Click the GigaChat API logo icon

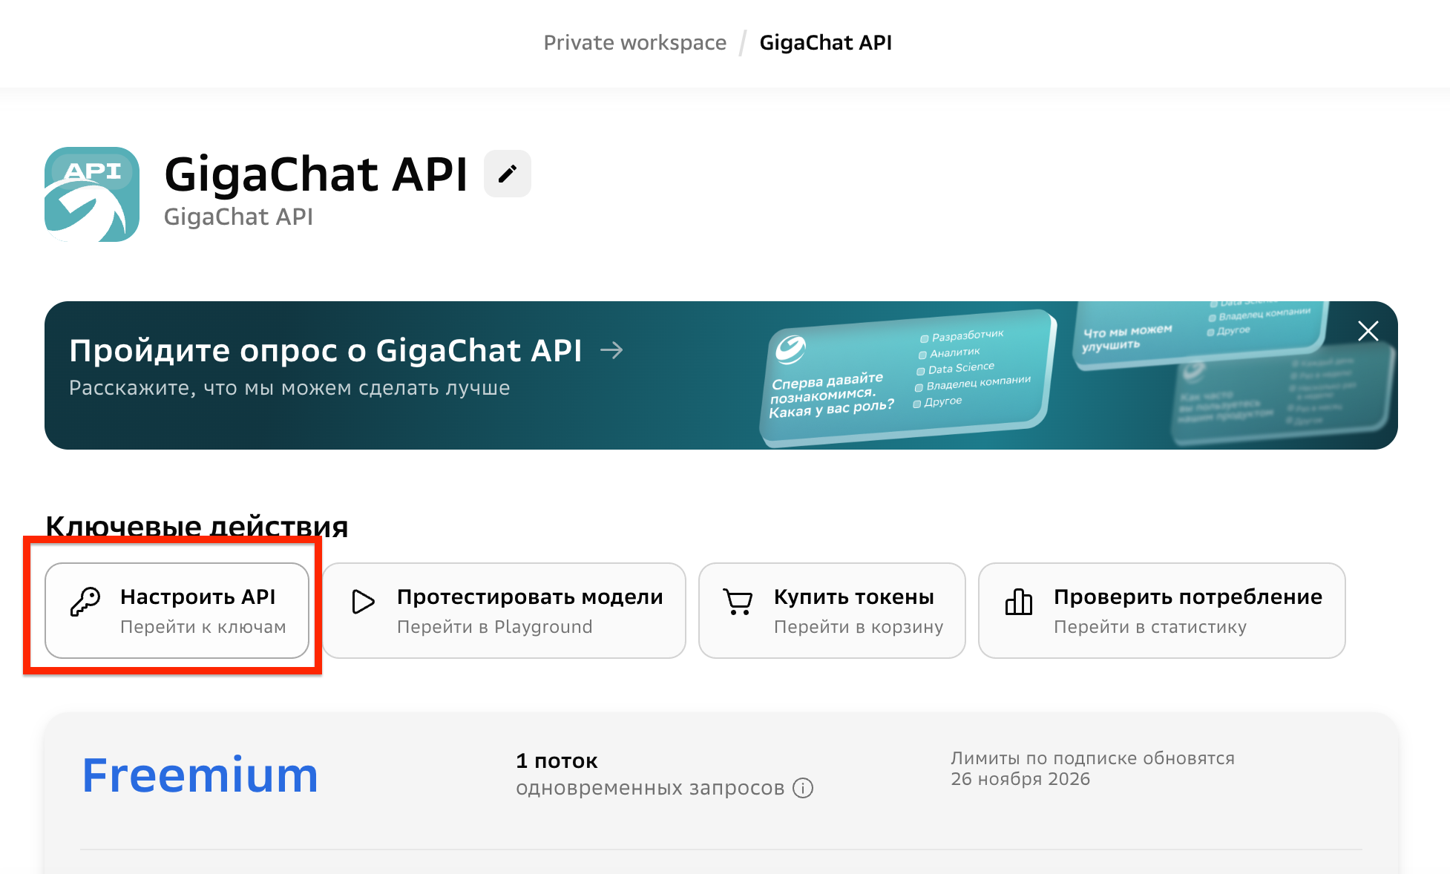(x=92, y=194)
